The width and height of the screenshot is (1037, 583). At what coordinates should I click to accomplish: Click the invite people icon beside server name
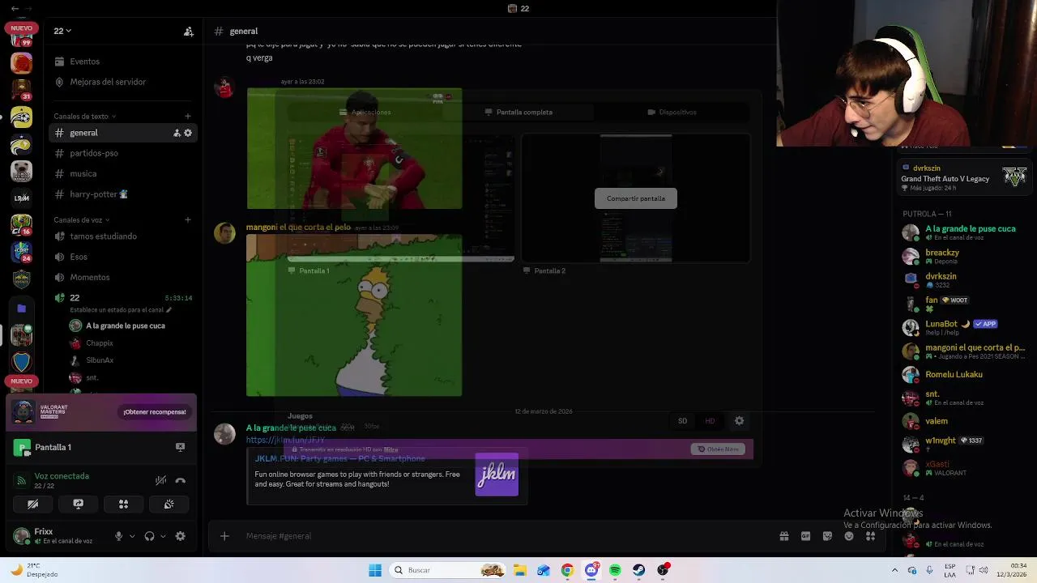[189, 32]
